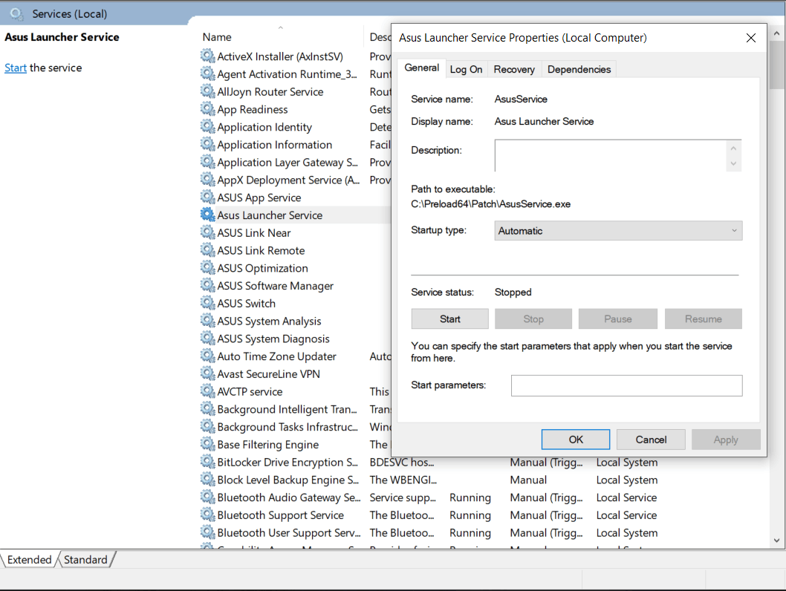Click the ASUS Link Near gear icon
The height and width of the screenshot is (591, 786).
pos(207,232)
